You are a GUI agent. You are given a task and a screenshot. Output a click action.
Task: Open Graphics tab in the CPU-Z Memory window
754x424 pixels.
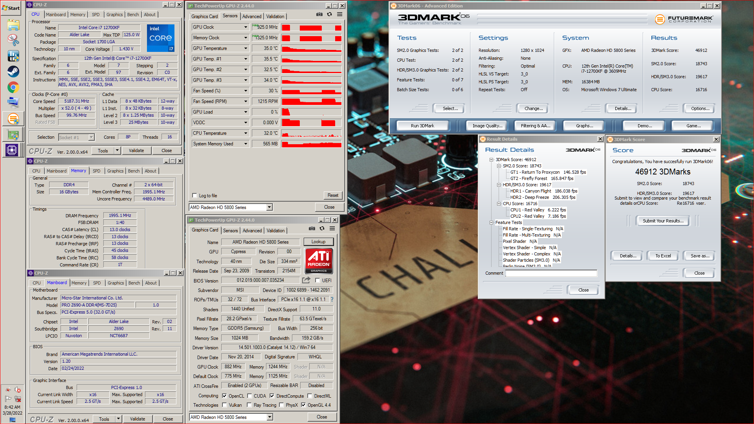(x=115, y=171)
